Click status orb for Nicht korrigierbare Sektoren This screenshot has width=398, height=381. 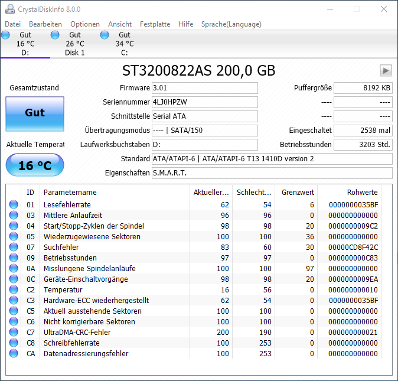tap(14, 321)
